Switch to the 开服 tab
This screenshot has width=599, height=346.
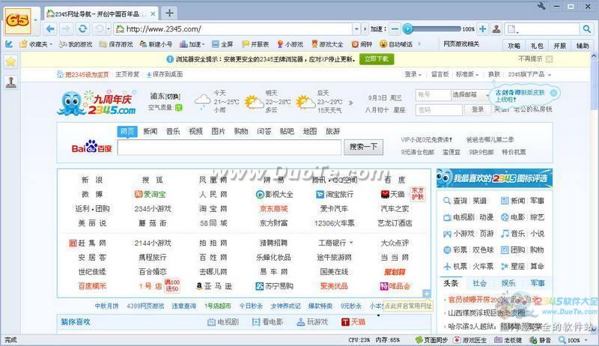(x=559, y=46)
